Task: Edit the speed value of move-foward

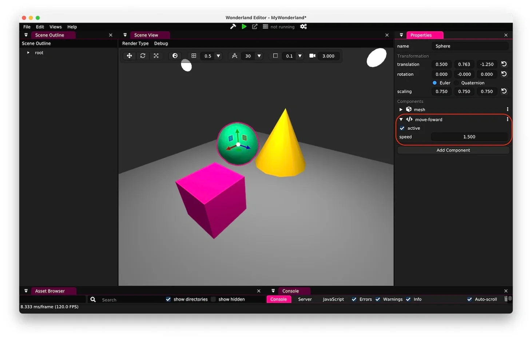Action: pos(469,137)
